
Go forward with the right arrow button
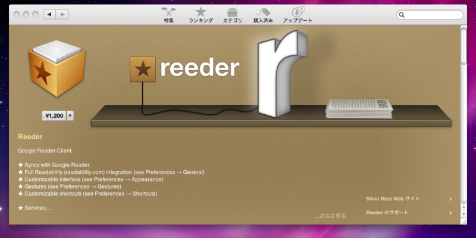click(x=62, y=14)
